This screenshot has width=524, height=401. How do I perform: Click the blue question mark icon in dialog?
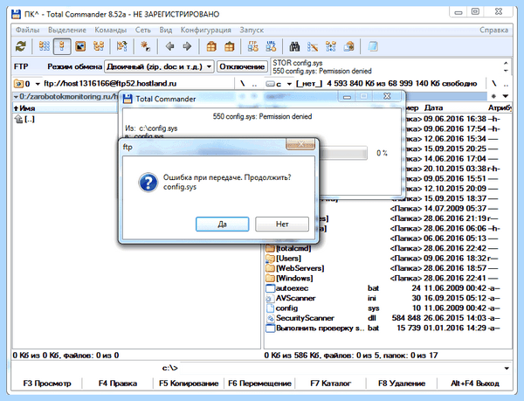click(x=148, y=182)
